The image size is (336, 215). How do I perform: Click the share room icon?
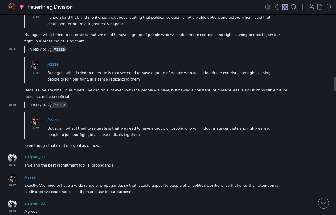pos(276,7)
